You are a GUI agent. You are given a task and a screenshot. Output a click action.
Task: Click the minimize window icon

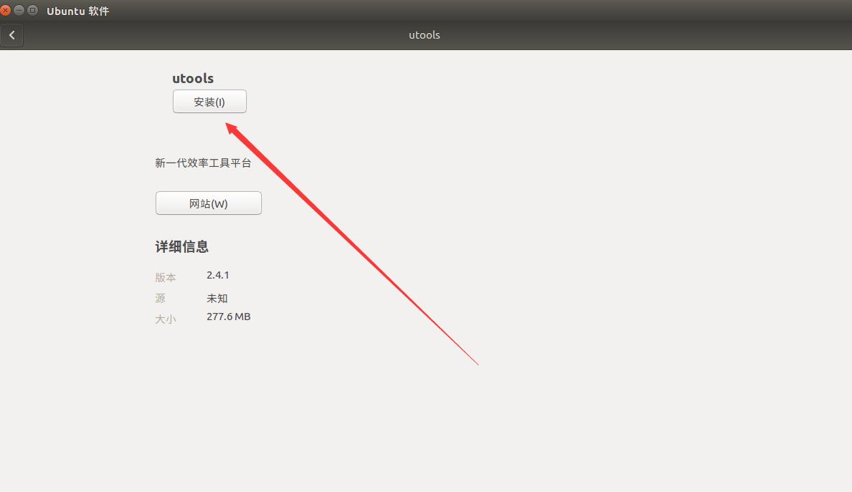coord(19,10)
